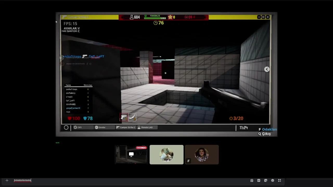Open the sticker picker
This screenshot has width=333, height=187.
pos(266,181)
